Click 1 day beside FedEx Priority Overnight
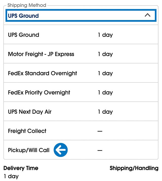 point(105,93)
